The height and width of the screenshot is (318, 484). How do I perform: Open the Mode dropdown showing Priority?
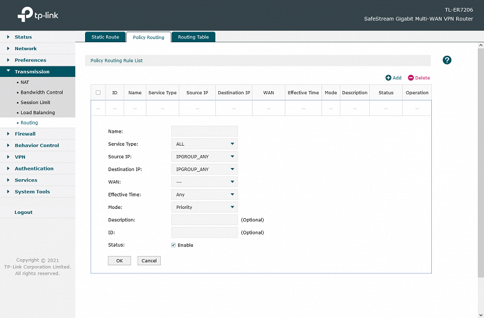(204, 207)
